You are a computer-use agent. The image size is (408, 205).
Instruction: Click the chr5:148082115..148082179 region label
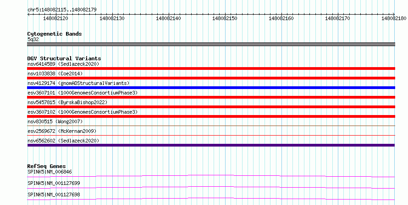click(x=62, y=10)
